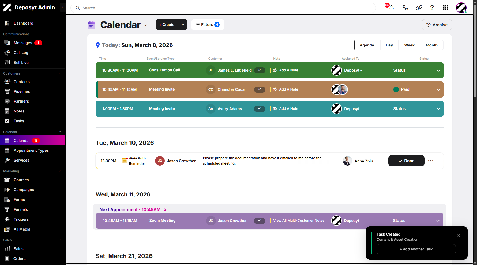
Task: Expand the Avery Adams Meeting Invite row
Action: click(x=438, y=109)
